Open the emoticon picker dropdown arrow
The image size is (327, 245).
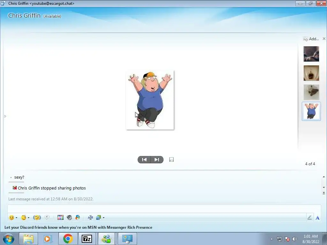tap(17, 218)
